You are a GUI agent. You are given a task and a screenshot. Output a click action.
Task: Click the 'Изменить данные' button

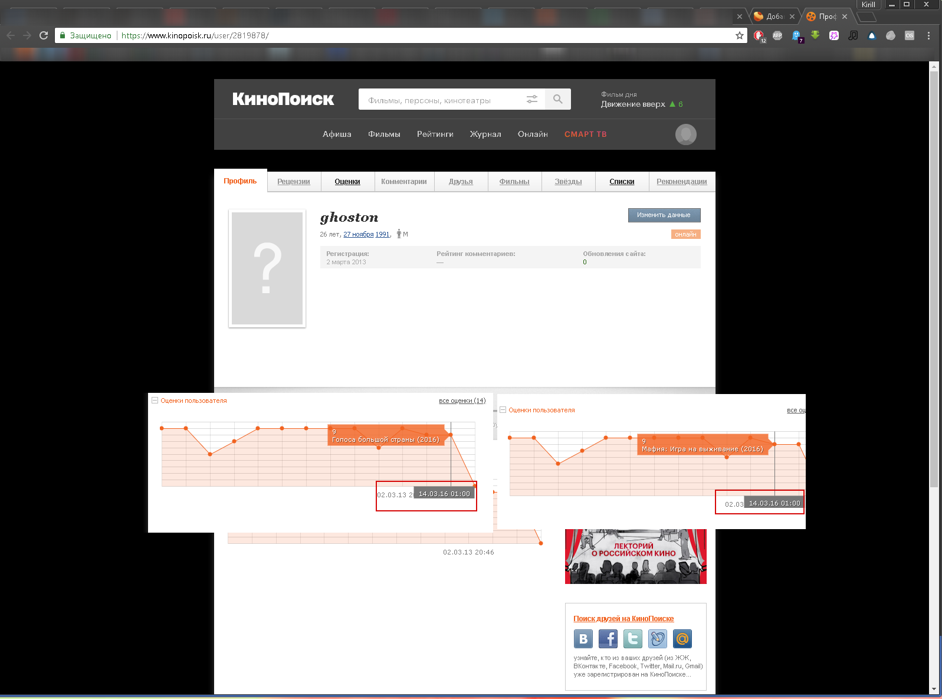[x=664, y=215]
